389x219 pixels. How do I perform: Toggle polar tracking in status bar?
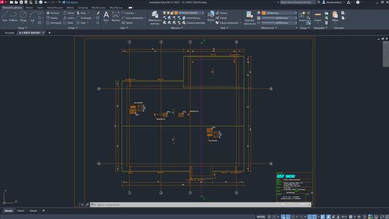click(x=293, y=217)
